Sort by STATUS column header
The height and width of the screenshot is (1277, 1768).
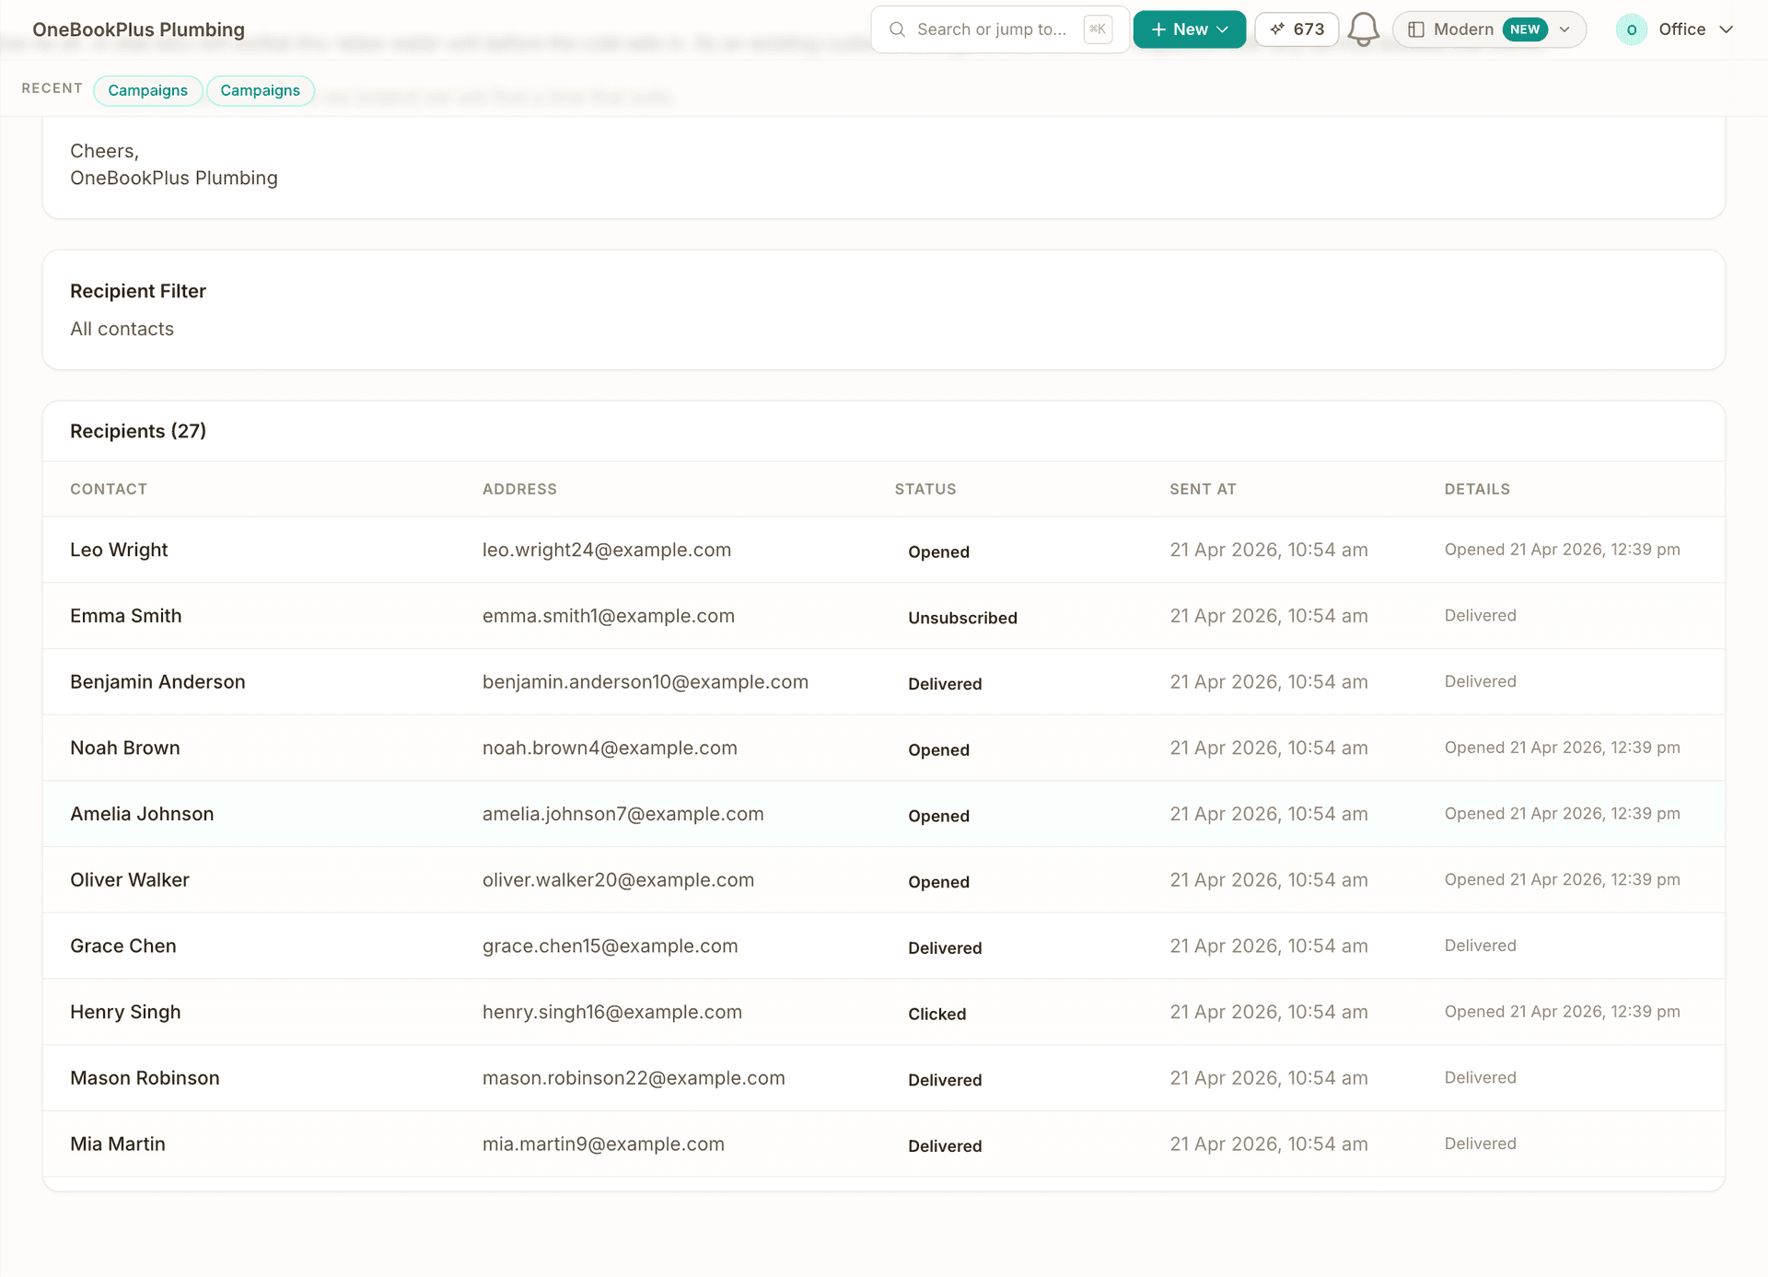(925, 489)
